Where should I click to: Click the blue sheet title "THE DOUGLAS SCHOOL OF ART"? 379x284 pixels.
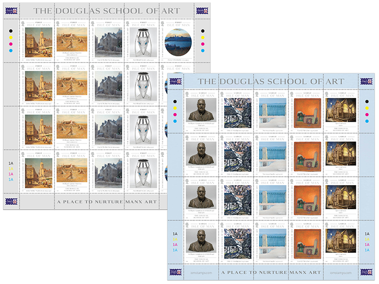point(271,81)
